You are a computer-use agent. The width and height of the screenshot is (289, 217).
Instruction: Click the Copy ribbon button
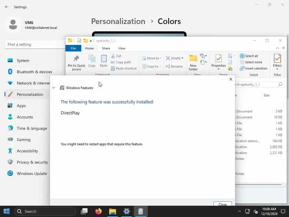pos(92,61)
